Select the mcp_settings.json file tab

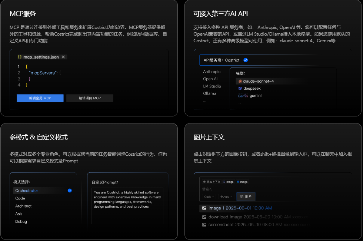pyautogui.click(x=42, y=57)
